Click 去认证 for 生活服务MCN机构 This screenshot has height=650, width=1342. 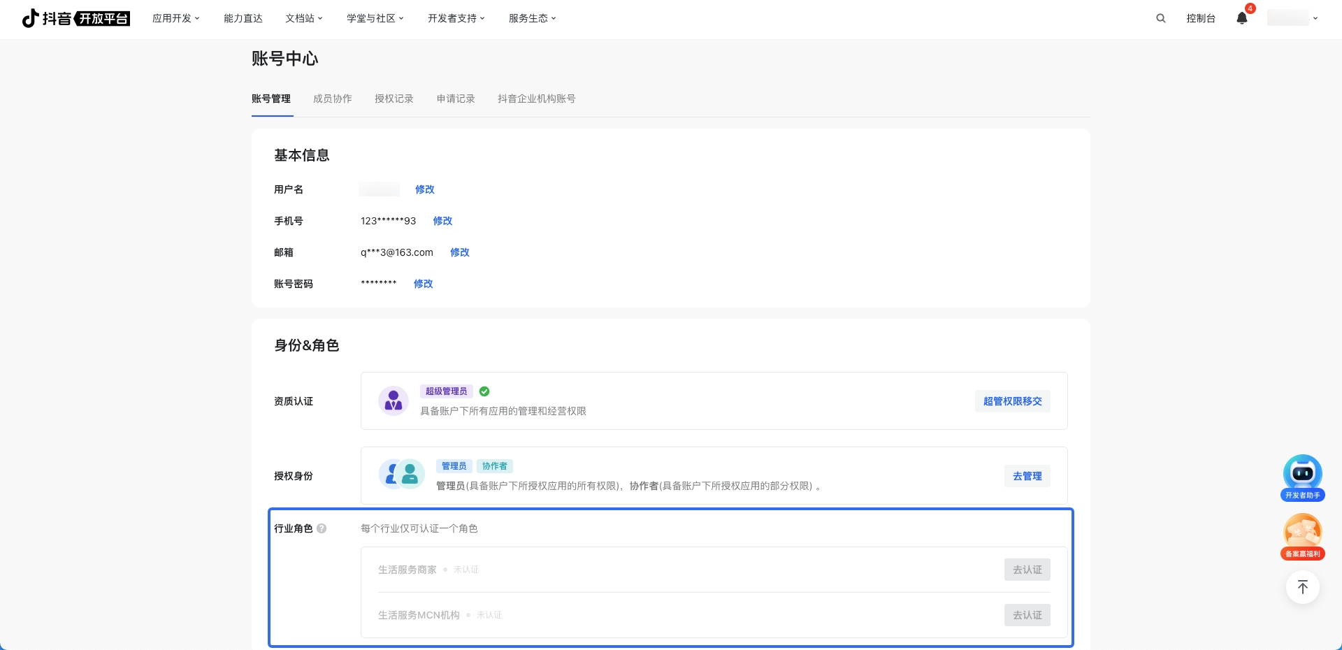click(1027, 615)
